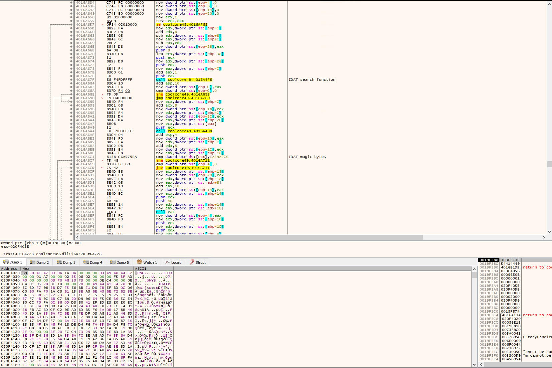Click the Dump 5 tab's memory icon

[x=113, y=262]
